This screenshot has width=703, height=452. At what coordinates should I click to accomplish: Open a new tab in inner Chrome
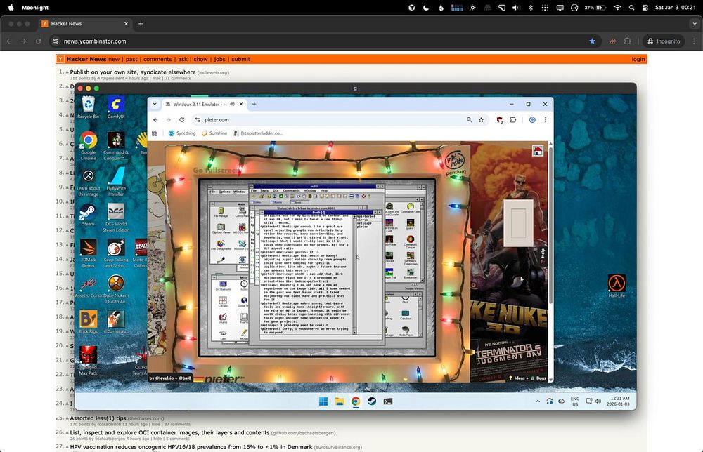[x=254, y=105]
